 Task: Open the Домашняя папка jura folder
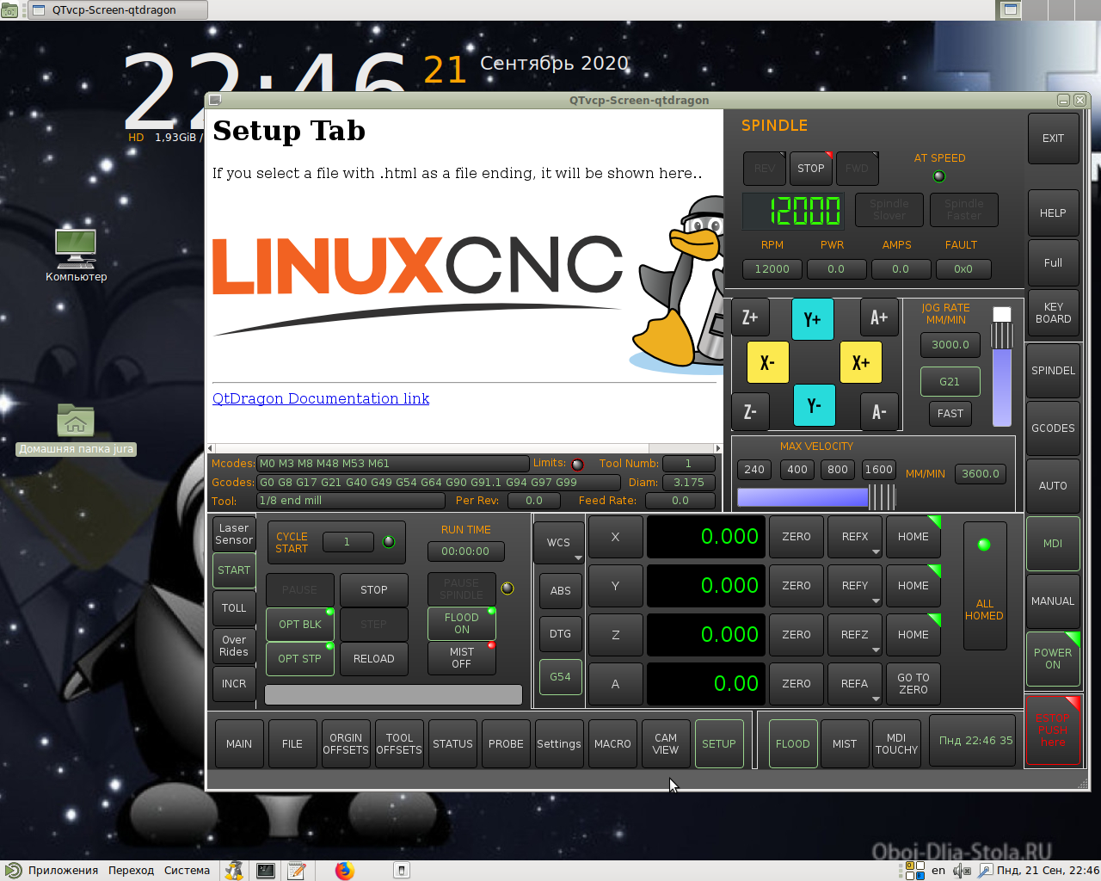[76, 428]
